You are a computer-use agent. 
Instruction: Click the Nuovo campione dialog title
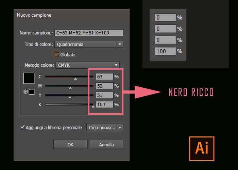[34, 15]
